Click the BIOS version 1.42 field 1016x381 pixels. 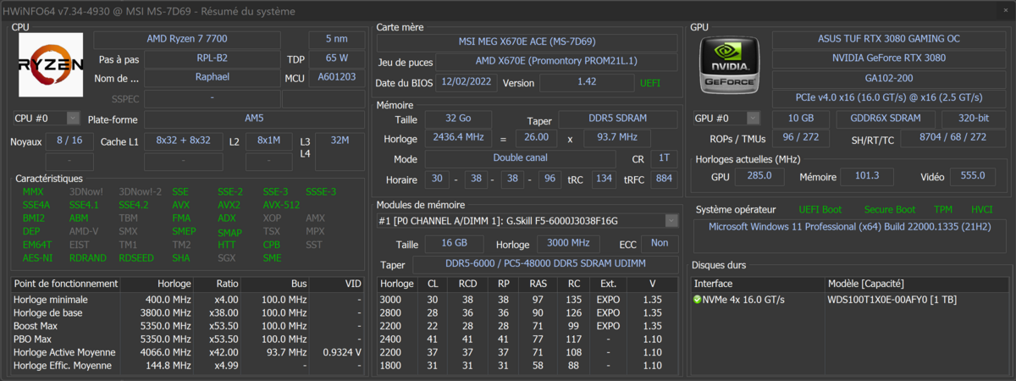587,82
